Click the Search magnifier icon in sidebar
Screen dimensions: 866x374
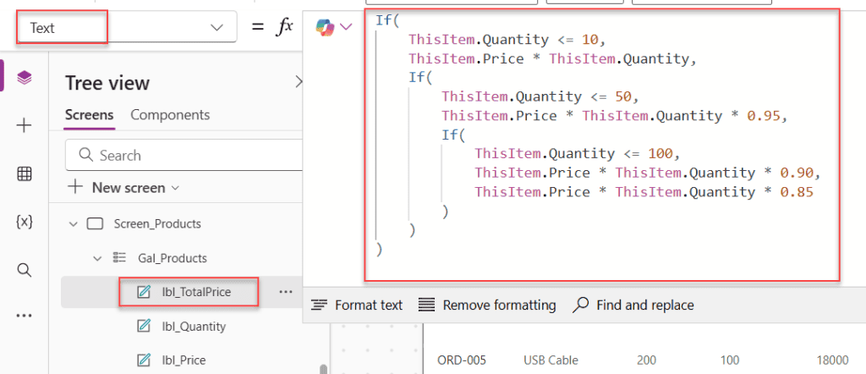pos(25,270)
